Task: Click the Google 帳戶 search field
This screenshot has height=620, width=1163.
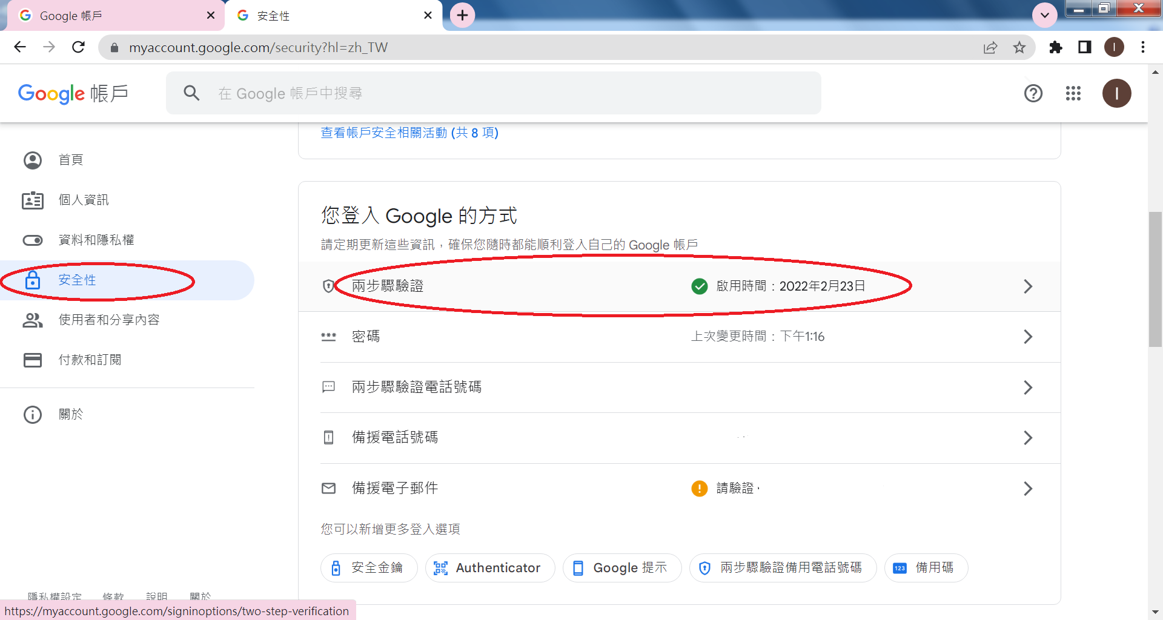Action: (494, 93)
